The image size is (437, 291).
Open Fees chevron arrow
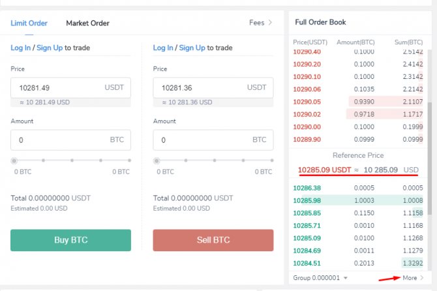coord(270,23)
